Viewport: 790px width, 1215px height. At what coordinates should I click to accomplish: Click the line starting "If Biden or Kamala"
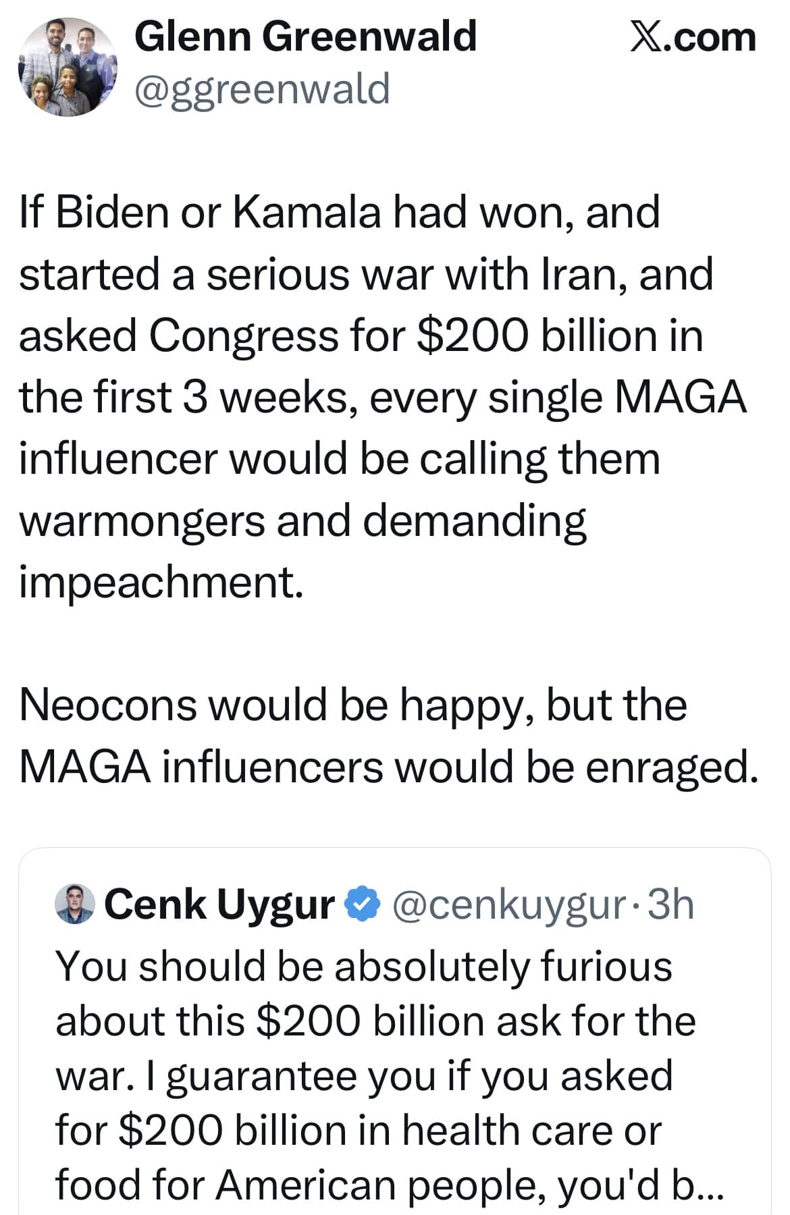click(x=340, y=212)
